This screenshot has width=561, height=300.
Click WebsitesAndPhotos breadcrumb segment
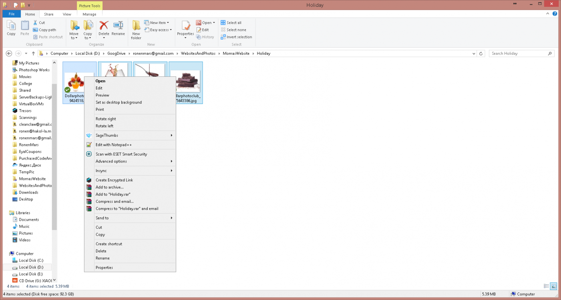pos(198,53)
